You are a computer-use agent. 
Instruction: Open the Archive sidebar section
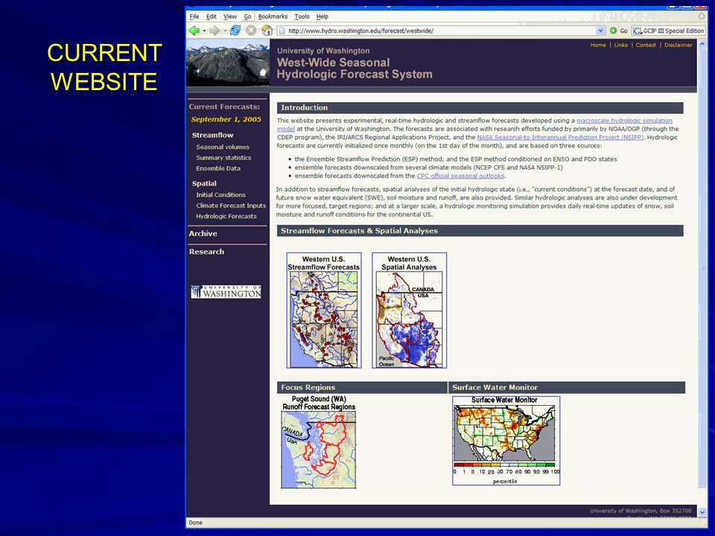point(203,233)
